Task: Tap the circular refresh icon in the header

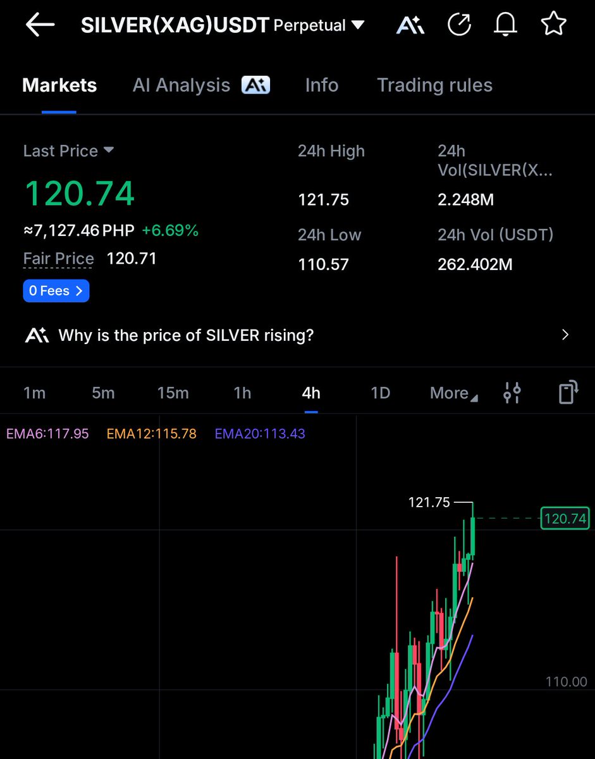Action: pyautogui.click(x=459, y=23)
